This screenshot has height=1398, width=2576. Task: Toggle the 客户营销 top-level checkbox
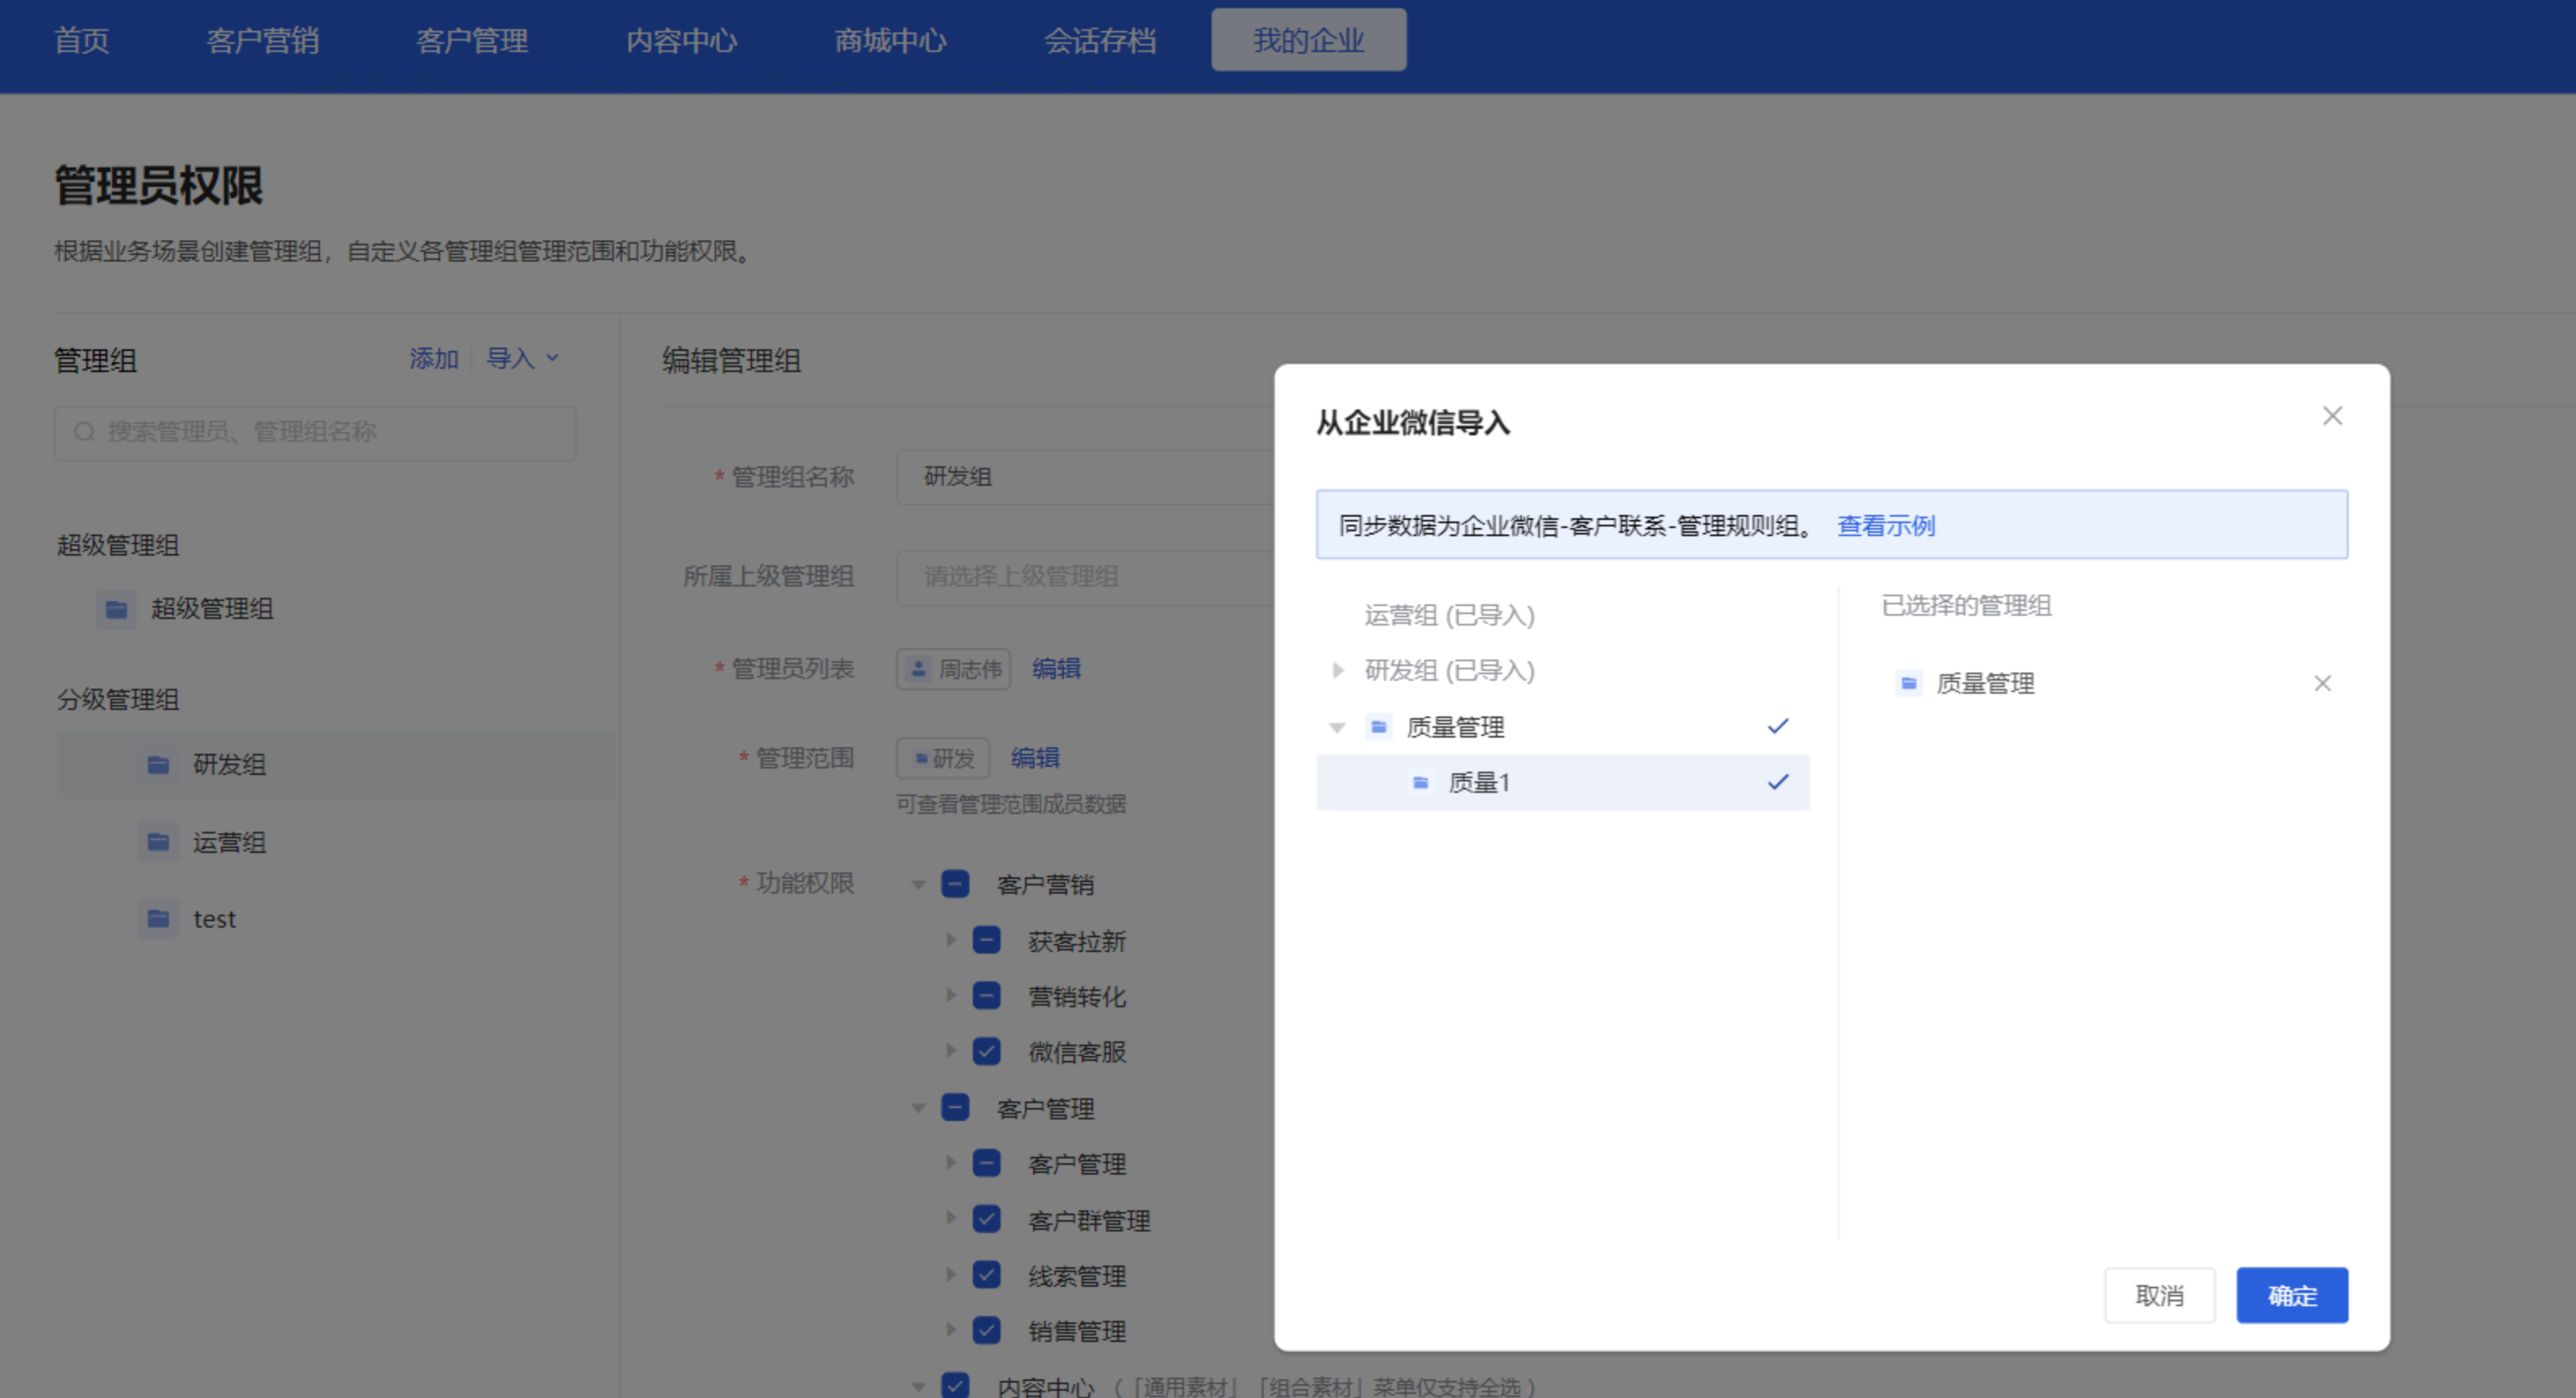[955, 884]
